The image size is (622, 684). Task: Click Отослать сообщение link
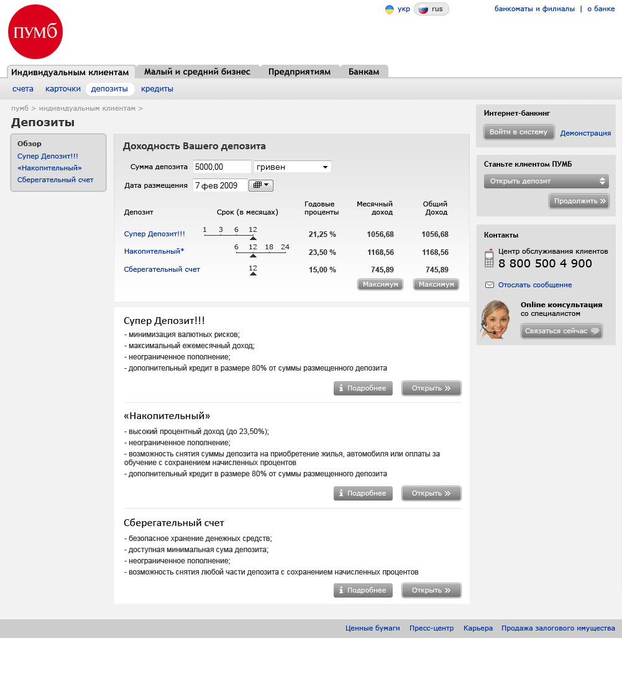[535, 285]
